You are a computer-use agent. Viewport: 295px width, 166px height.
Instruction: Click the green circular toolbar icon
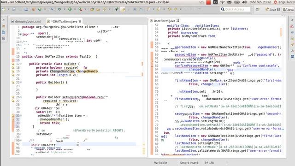(40, 9)
